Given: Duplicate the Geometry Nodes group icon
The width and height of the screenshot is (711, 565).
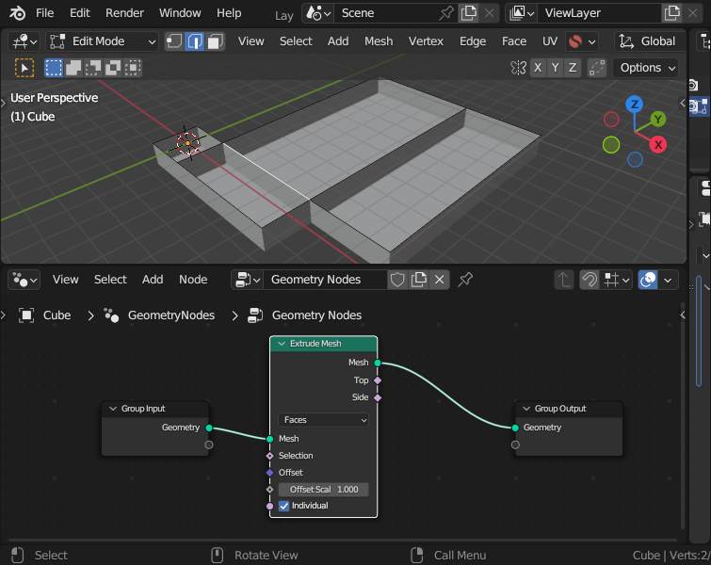Looking at the screenshot, I should click(x=418, y=280).
